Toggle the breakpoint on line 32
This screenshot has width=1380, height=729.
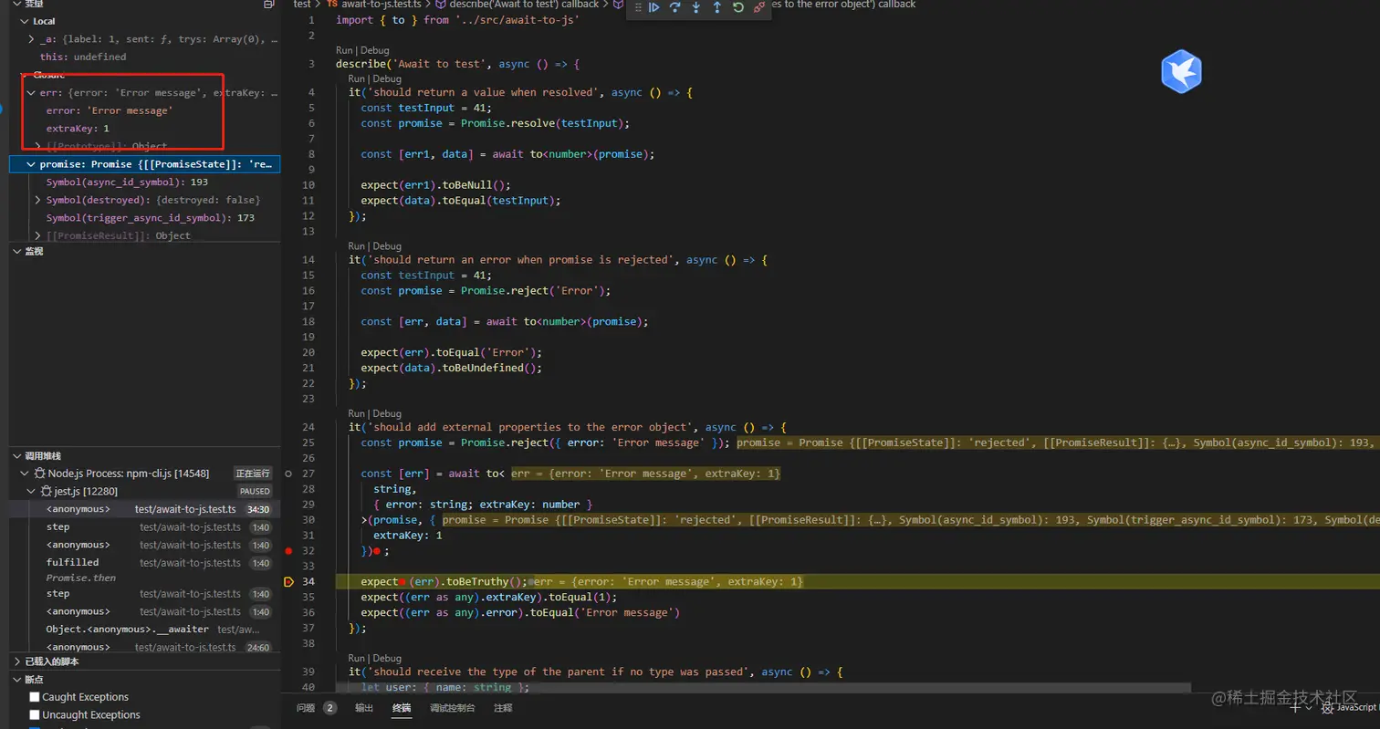point(289,551)
